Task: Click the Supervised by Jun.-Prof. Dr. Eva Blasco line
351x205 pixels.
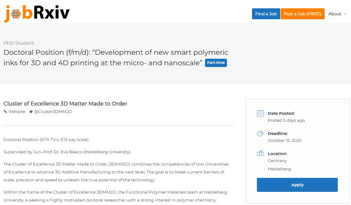Action: pyautogui.click(x=67, y=152)
